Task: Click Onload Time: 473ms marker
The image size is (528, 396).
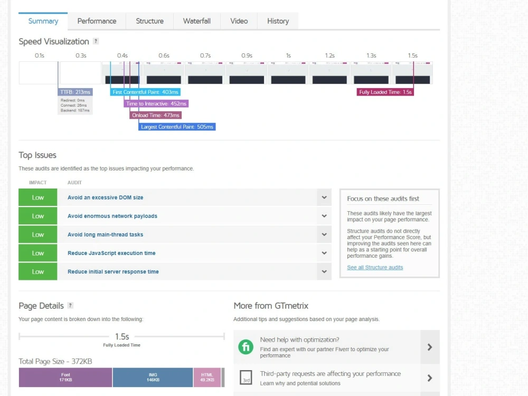Action: click(156, 115)
